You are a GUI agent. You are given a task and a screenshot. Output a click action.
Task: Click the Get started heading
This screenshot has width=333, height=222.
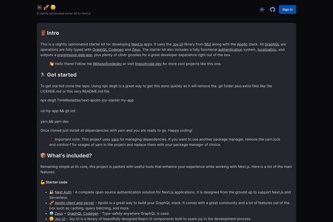tap(62, 75)
